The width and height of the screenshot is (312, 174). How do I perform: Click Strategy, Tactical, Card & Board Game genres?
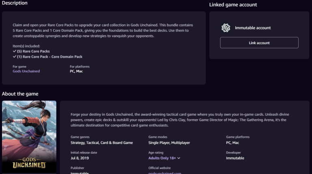pos(102,143)
